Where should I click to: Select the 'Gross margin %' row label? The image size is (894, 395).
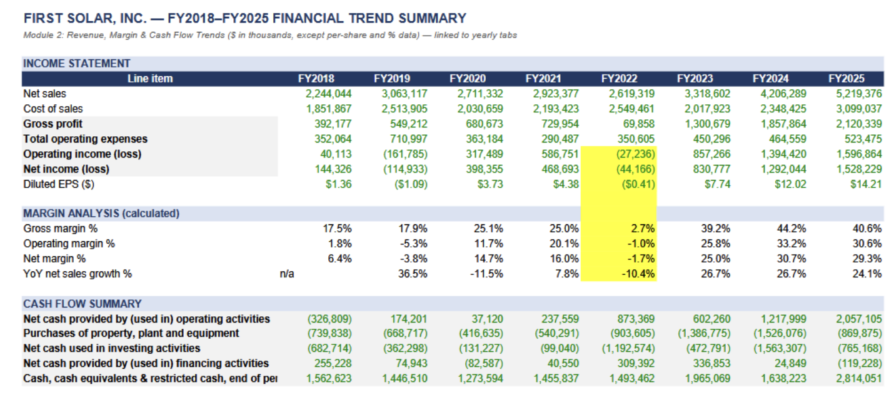click(x=61, y=229)
